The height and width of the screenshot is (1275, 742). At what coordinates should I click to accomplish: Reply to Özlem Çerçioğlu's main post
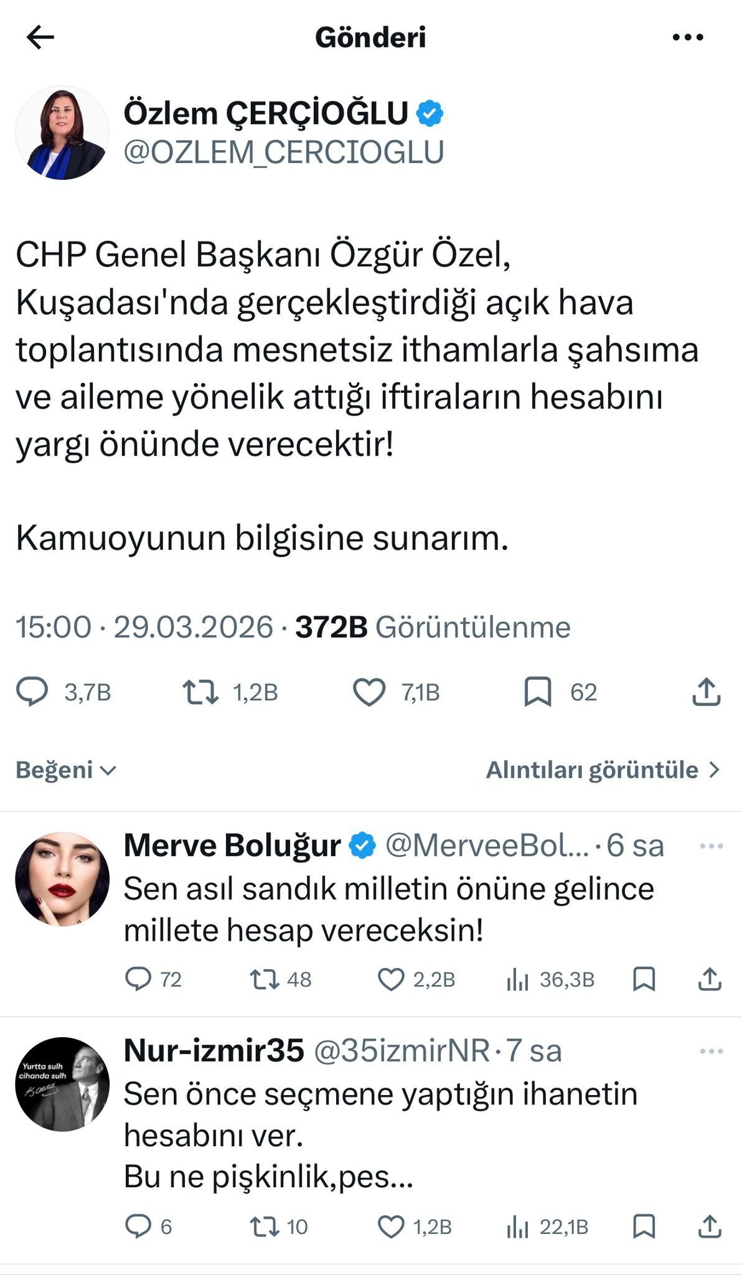pyautogui.click(x=32, y=692)
